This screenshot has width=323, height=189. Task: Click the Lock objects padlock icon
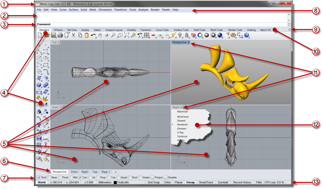pyautogui.click(x=187, y=35)
